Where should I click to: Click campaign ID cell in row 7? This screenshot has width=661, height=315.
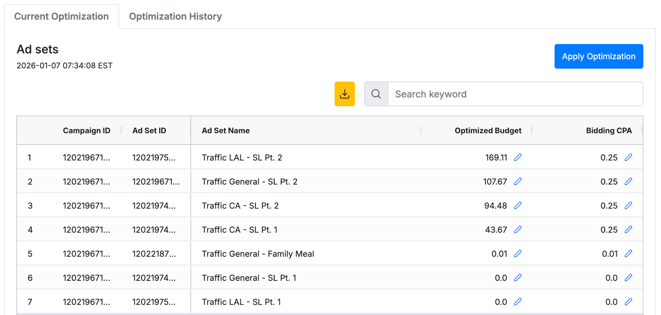pos(86,302)
